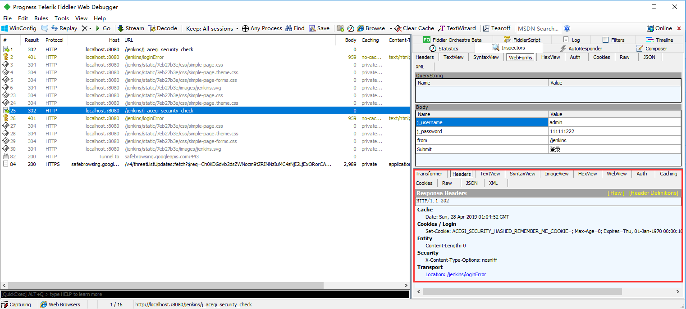Viewport: 686px width, 309px height.
Task: Click the Go resume button
Action: [x=103, y=28]
